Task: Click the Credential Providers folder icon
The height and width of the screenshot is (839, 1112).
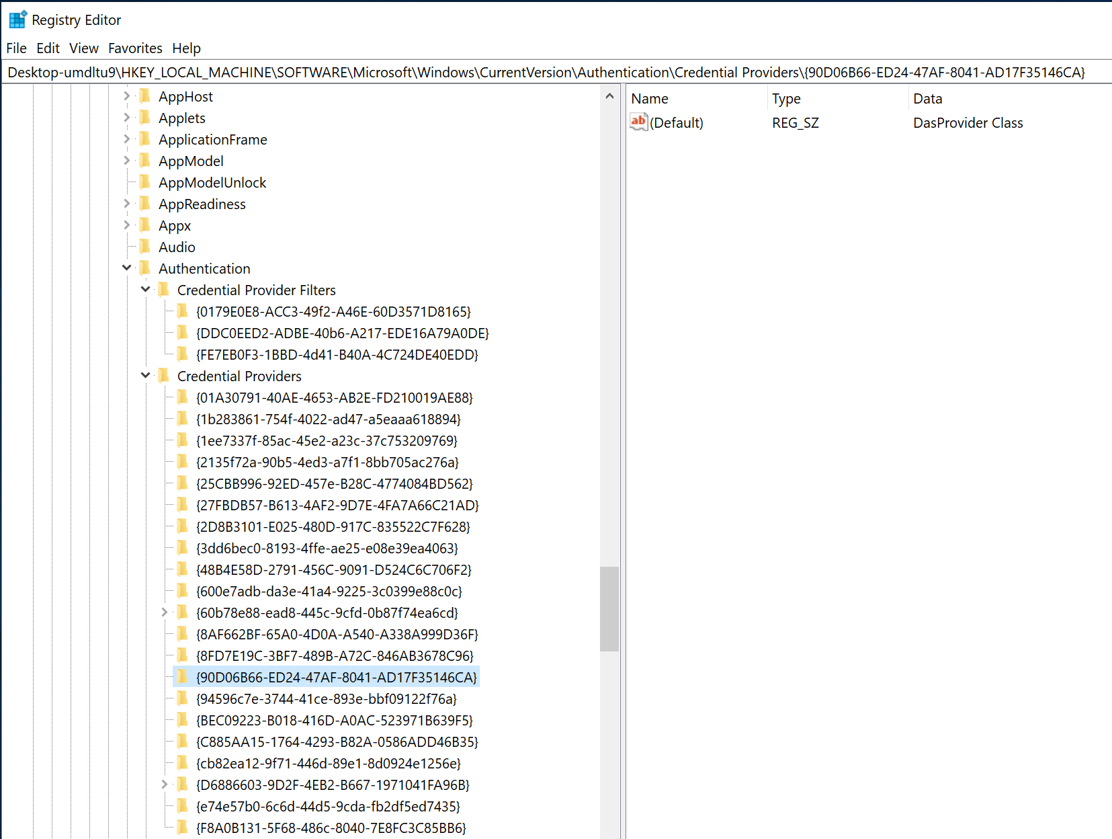Action: pos(163,376)
